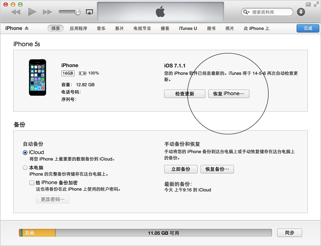321x246 pixels.
Task: Click the 电话号码 label
Action: pyautogui.click(x=71, y=92)
